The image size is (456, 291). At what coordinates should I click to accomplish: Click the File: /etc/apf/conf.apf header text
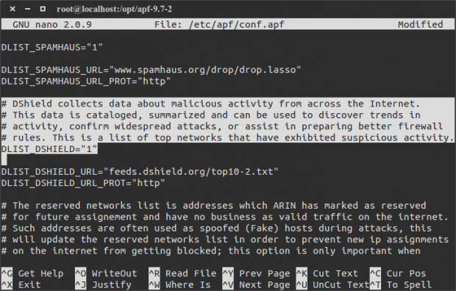pos(219,24)
